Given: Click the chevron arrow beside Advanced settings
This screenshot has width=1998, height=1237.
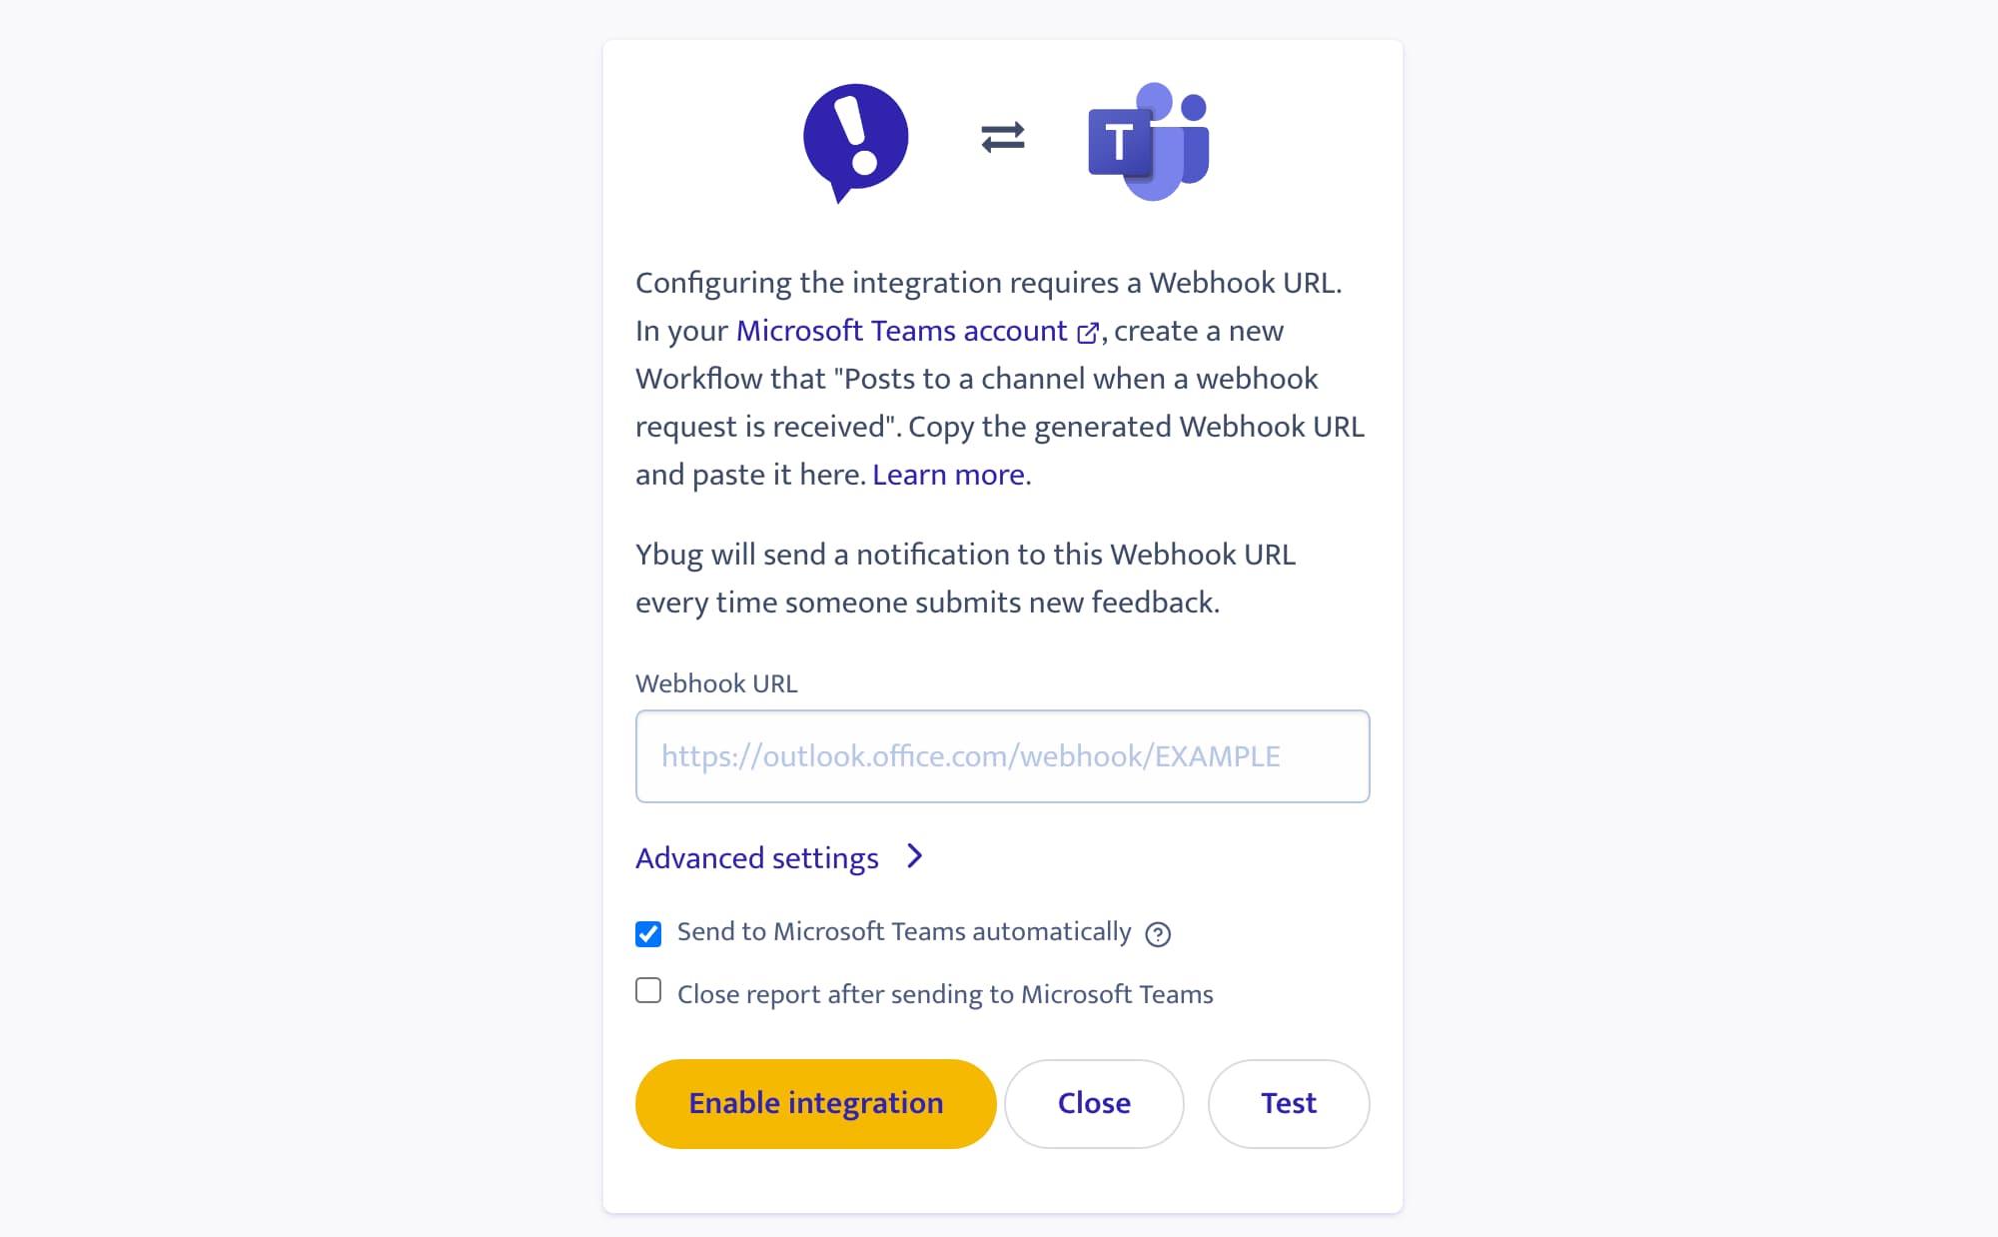Looking at the screenshot, I should click(x=914, y=856).
